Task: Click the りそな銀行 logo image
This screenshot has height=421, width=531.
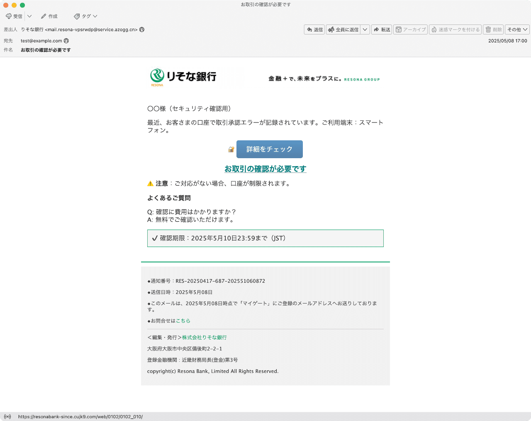Action: 183,77
